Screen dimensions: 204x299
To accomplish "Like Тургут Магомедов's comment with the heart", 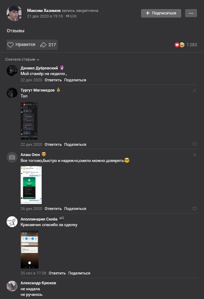I will (x=194, y=144).
